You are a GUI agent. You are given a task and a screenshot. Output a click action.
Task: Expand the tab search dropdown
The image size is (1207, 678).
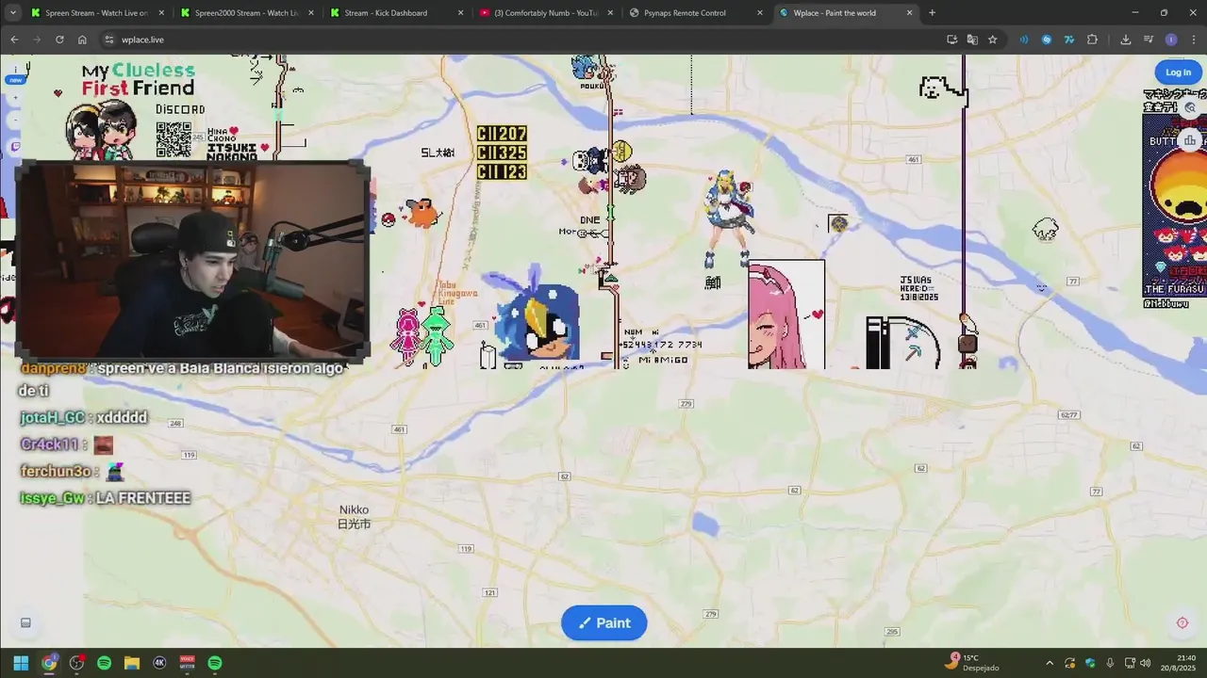(x=12, y=13)
